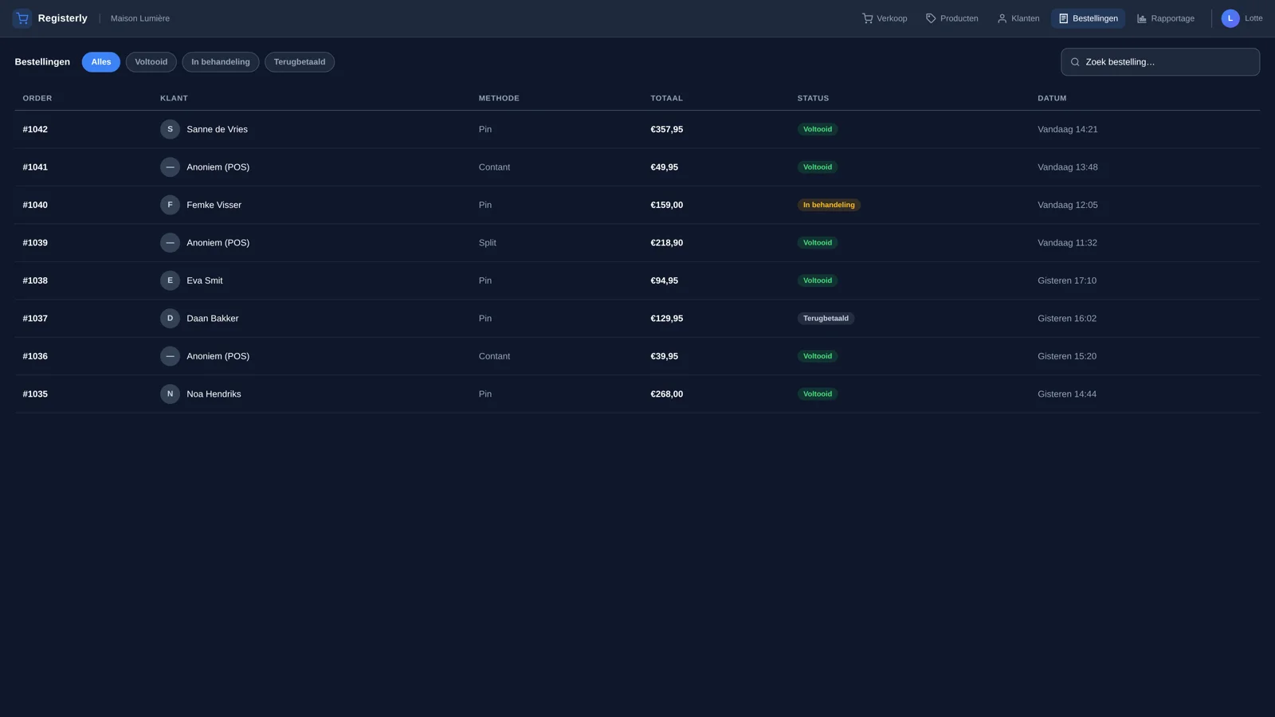This screenshot has width=1275, height=717.
Task: Go to the Verkoop page
Action: 885,18
